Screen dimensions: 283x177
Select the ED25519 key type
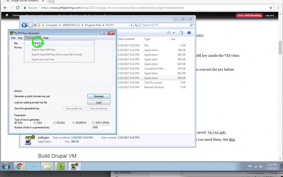point(74,123)
